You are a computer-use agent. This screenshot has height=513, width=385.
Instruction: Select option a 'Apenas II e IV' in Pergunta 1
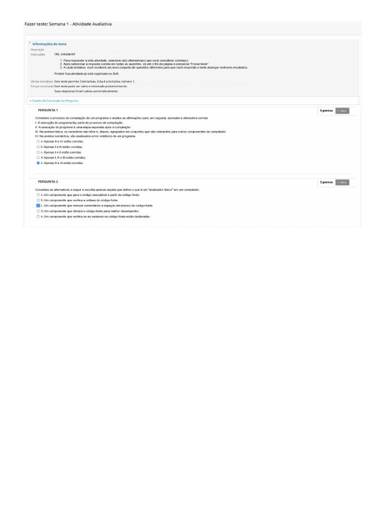(38, 142)
